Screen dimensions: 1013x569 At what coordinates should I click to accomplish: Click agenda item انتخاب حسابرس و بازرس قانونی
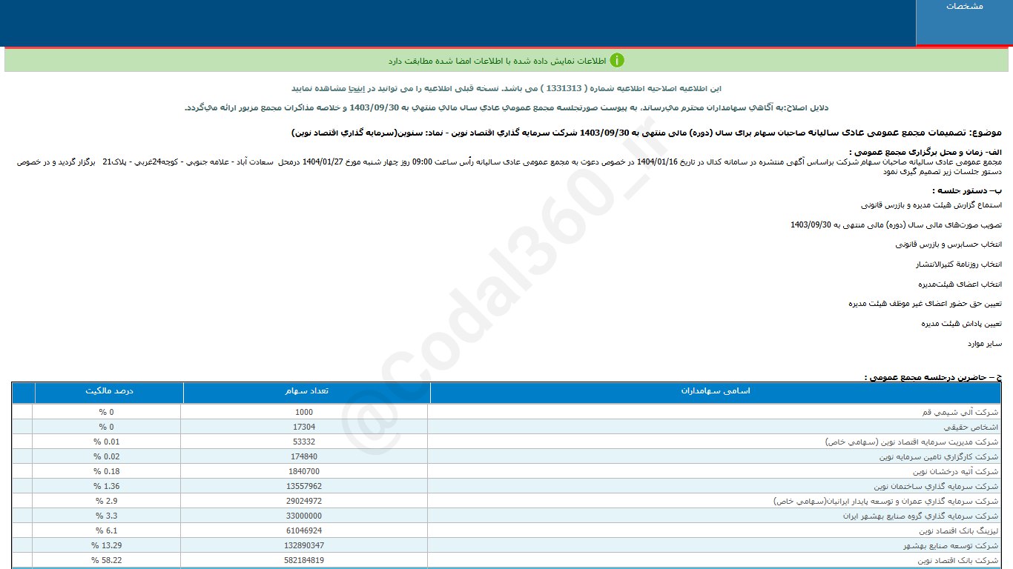949,244
